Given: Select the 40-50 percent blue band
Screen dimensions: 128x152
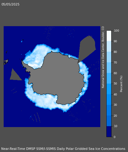Looking at the screenshot, I should (109, 89).
